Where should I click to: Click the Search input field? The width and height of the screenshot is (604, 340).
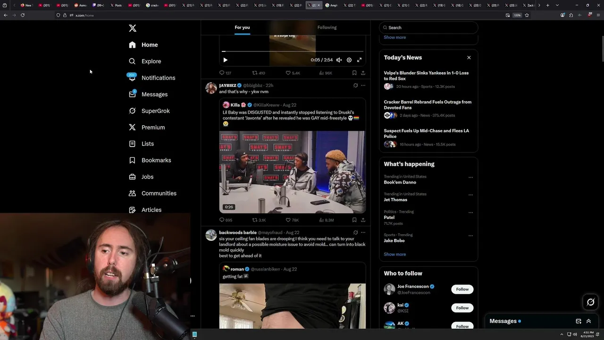[428, 27]
